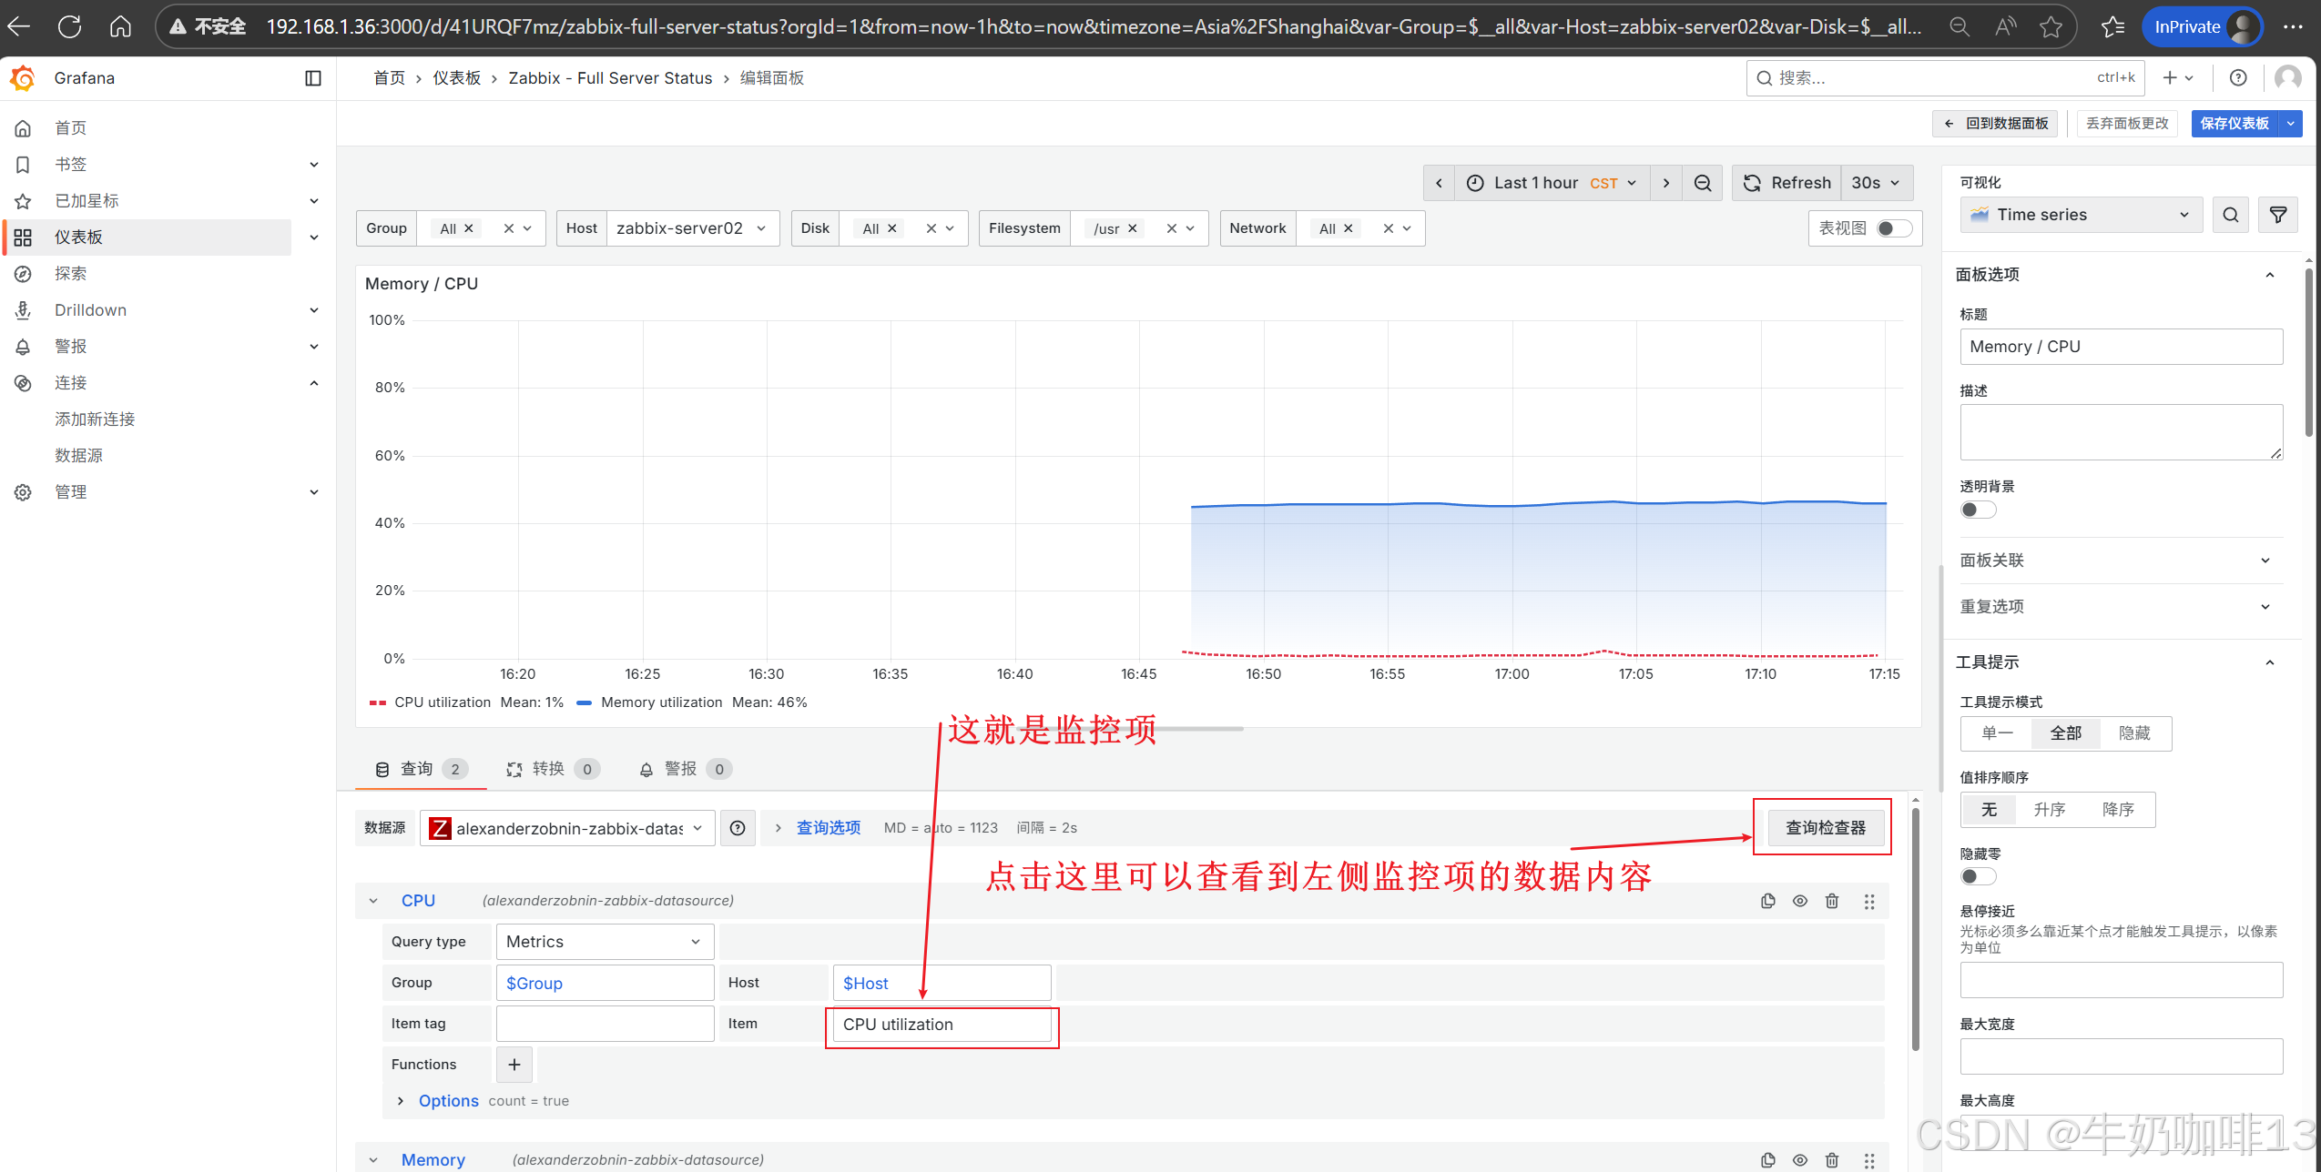This screenshot has width=2321, height=1172.
Task: Toggle the 表视图 table view switch
Action: click(1894, 228)
